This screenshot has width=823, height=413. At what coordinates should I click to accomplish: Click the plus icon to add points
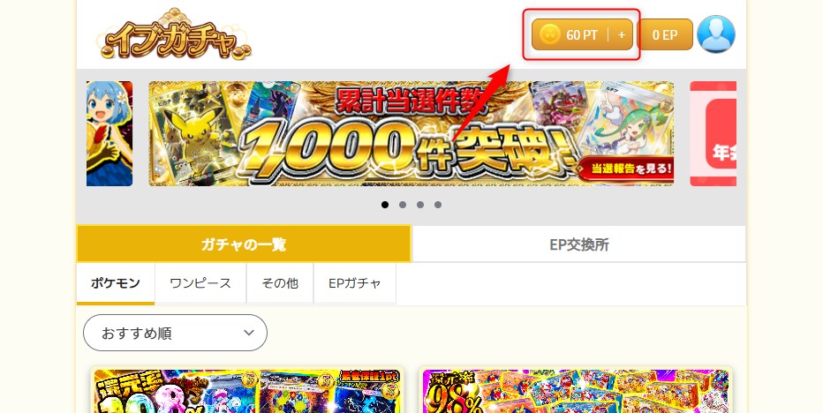(x=622, y=35)
